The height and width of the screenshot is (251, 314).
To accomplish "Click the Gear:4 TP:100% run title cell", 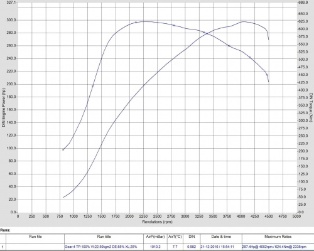I will 104,247.
